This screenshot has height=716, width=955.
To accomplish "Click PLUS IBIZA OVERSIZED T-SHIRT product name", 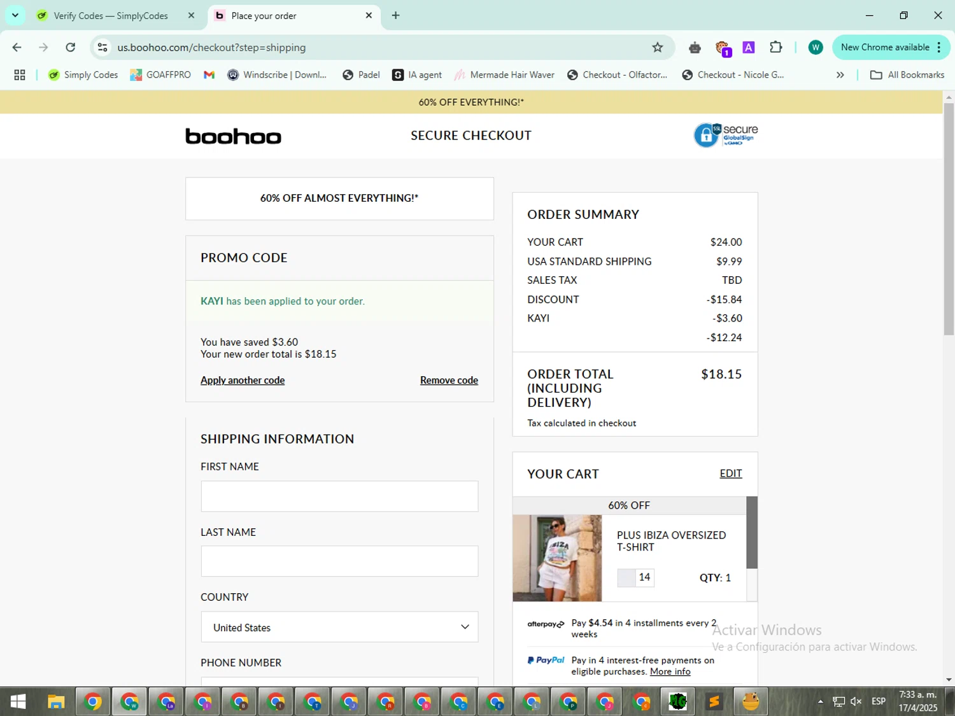I will [671, 541].
